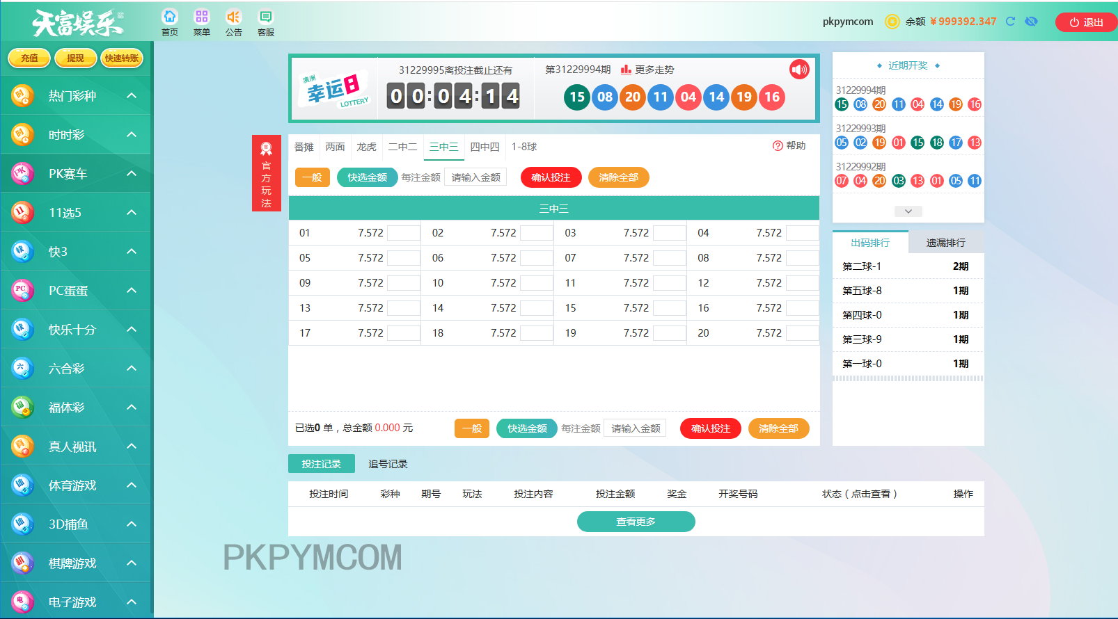The width and height of the screenshot is (1118, 619).
Task: Open the 遗漏排行 ranking tab
Action: [945, 243]
